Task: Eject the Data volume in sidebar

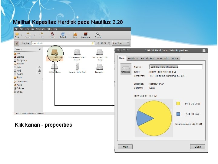Action: tap(39, 67)
